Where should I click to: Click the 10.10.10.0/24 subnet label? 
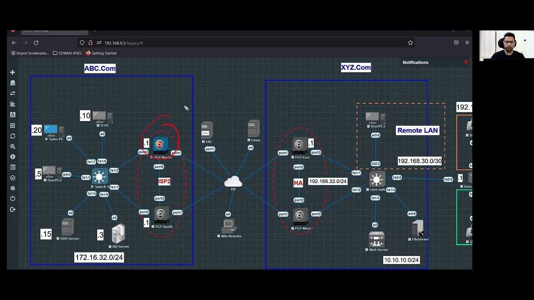pos(401,260)
